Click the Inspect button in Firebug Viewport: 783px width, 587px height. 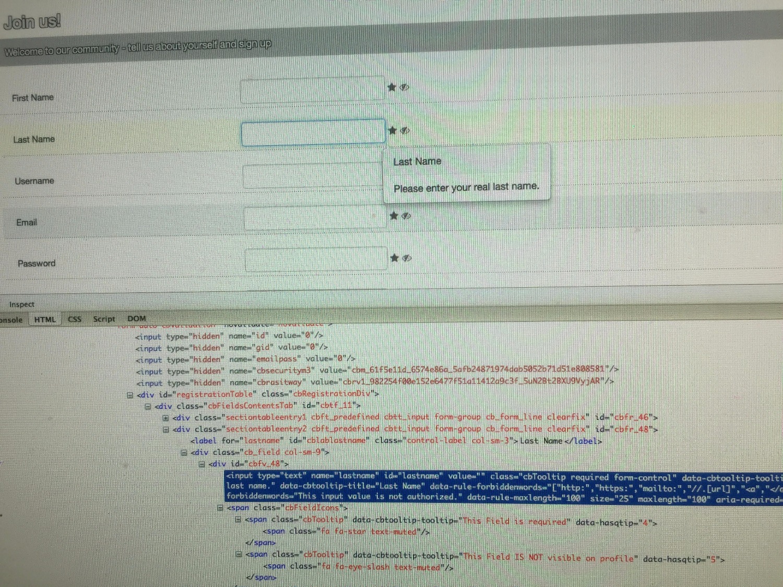21,304
